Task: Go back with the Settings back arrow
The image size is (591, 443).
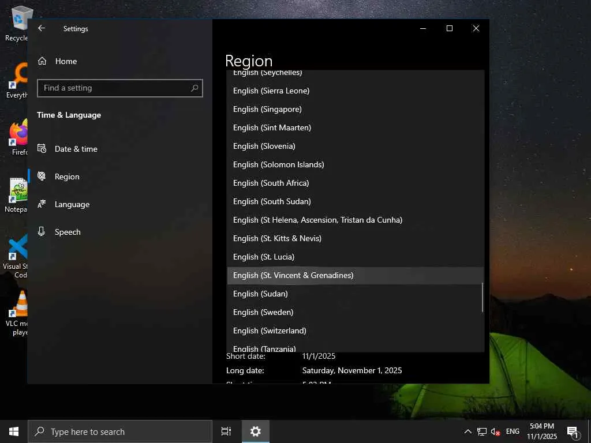Action: pyautogui.click(x=42, y=28)
